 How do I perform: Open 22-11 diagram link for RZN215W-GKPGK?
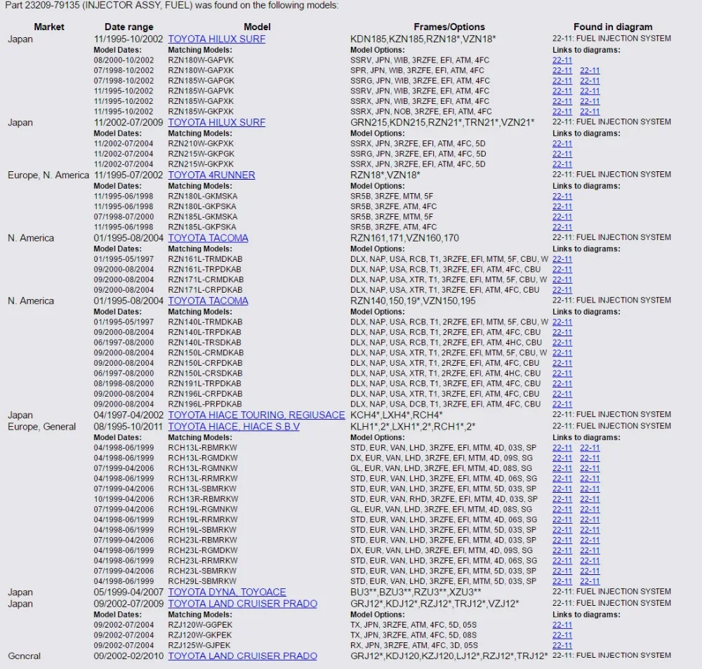click(562, 154)
